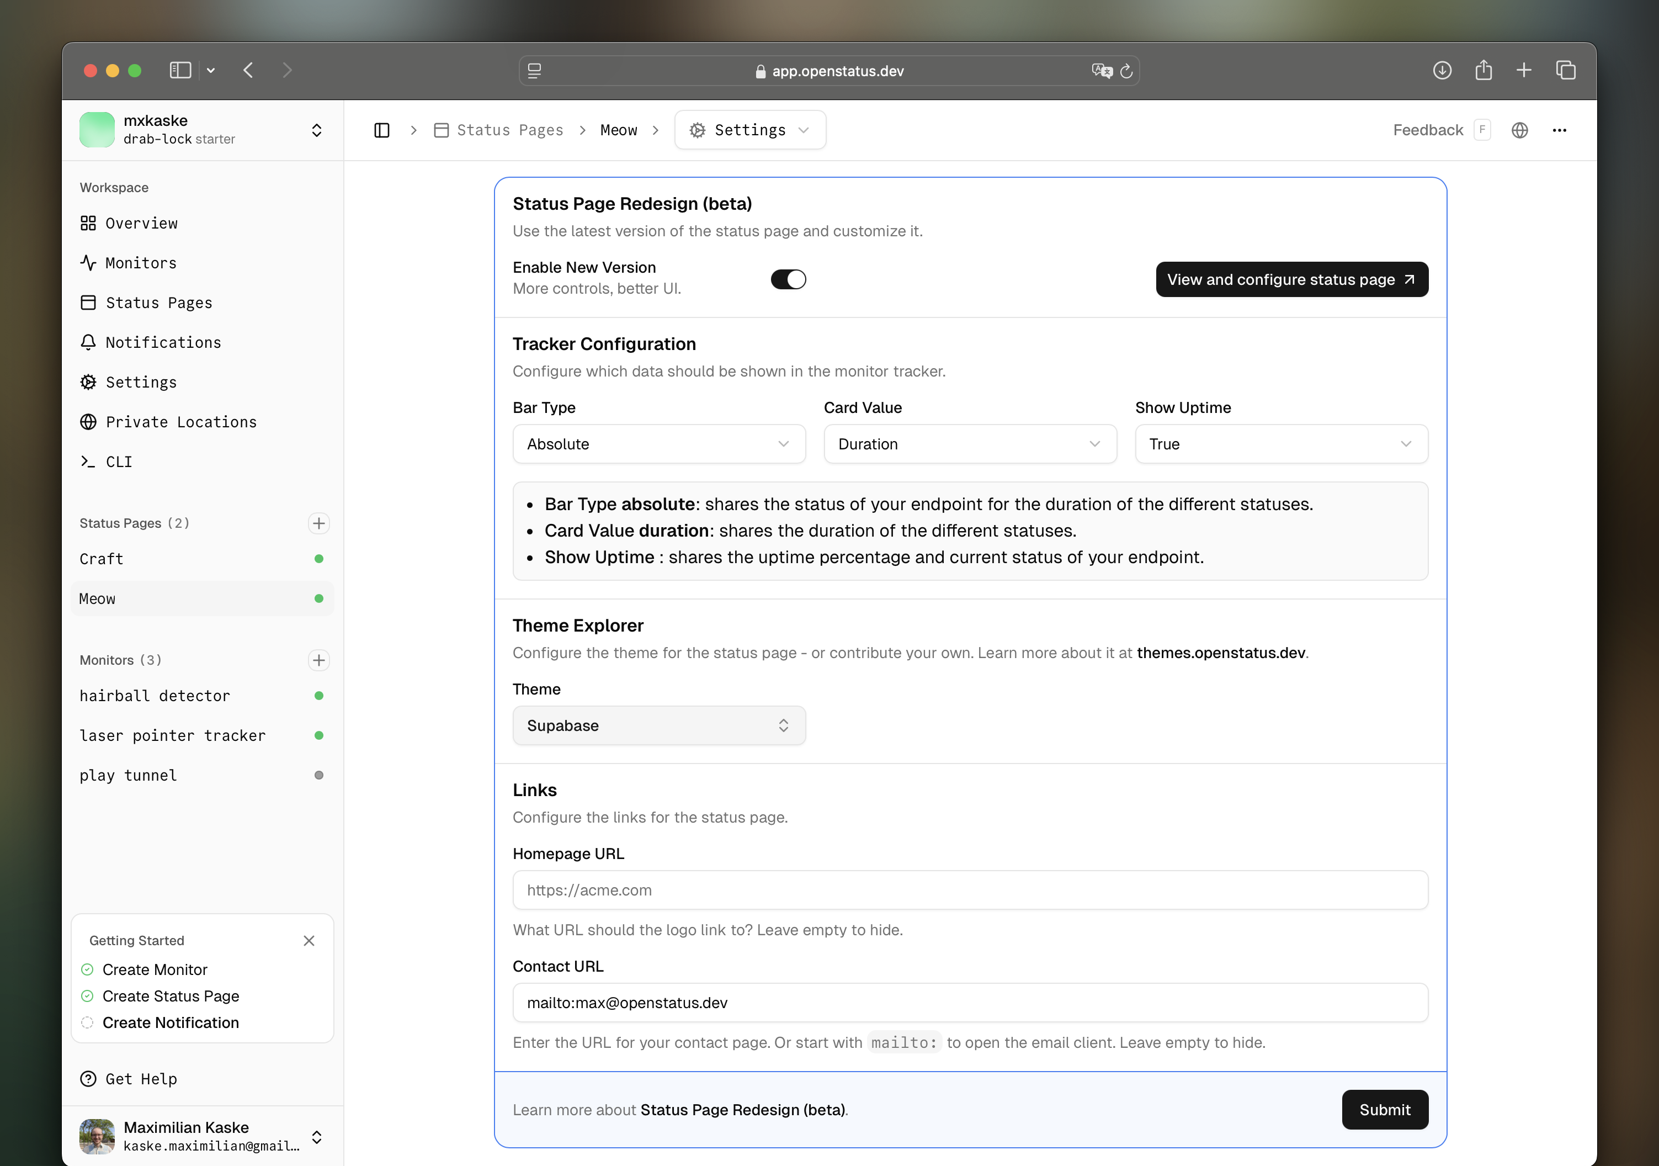This screenshot has height=1166, width=1659.
Task: Open the CLI section
Action: pos(118,461)
